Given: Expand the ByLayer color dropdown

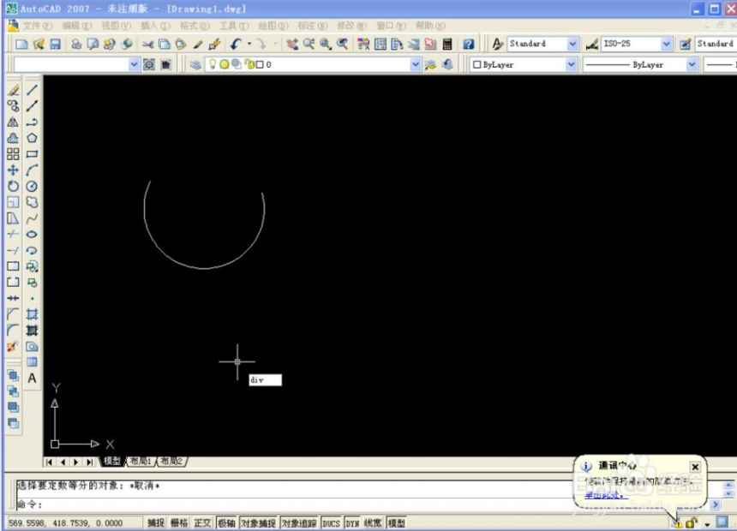Looking at the screenshot, I should pyautogui.click(x=571, y=64).
